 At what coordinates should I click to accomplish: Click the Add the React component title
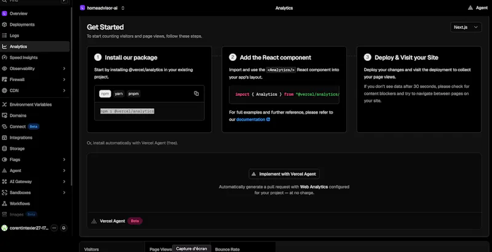tap(276, 57)
